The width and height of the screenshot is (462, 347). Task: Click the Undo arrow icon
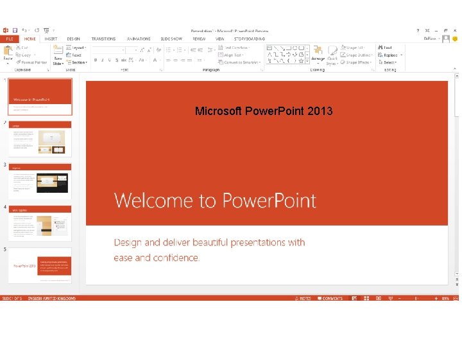(24, 30)
